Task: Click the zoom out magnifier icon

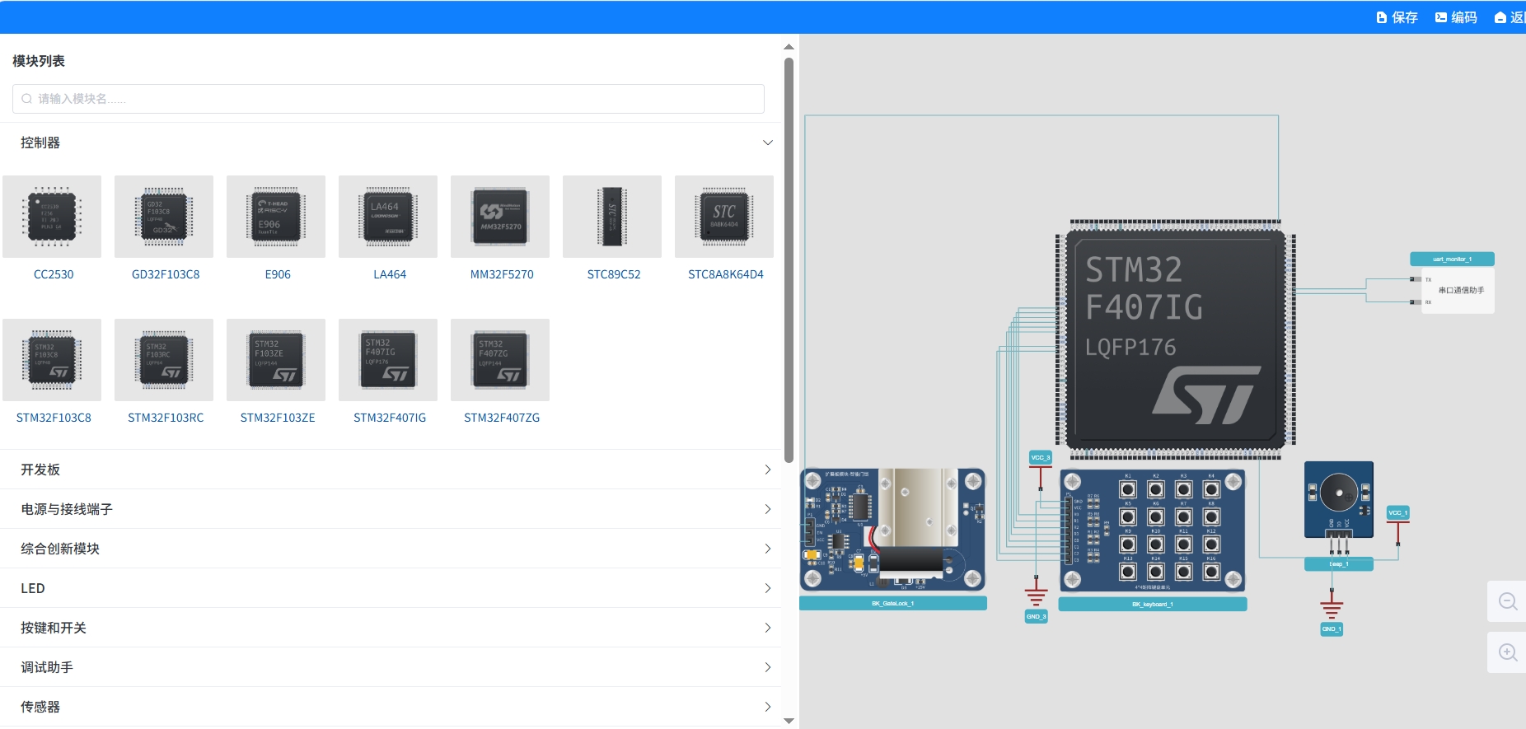Action: [x=1508, y=601]
